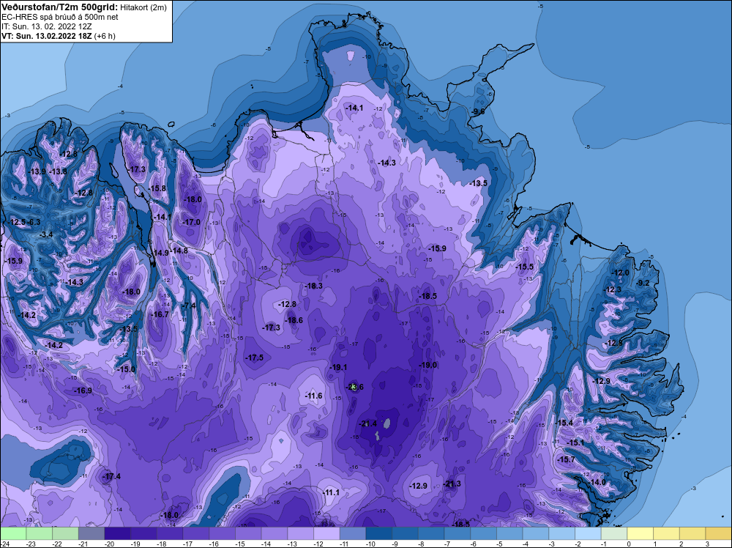Select the '-16.9' temperature reading
The image size is (732, 548).
coord(83,390)
